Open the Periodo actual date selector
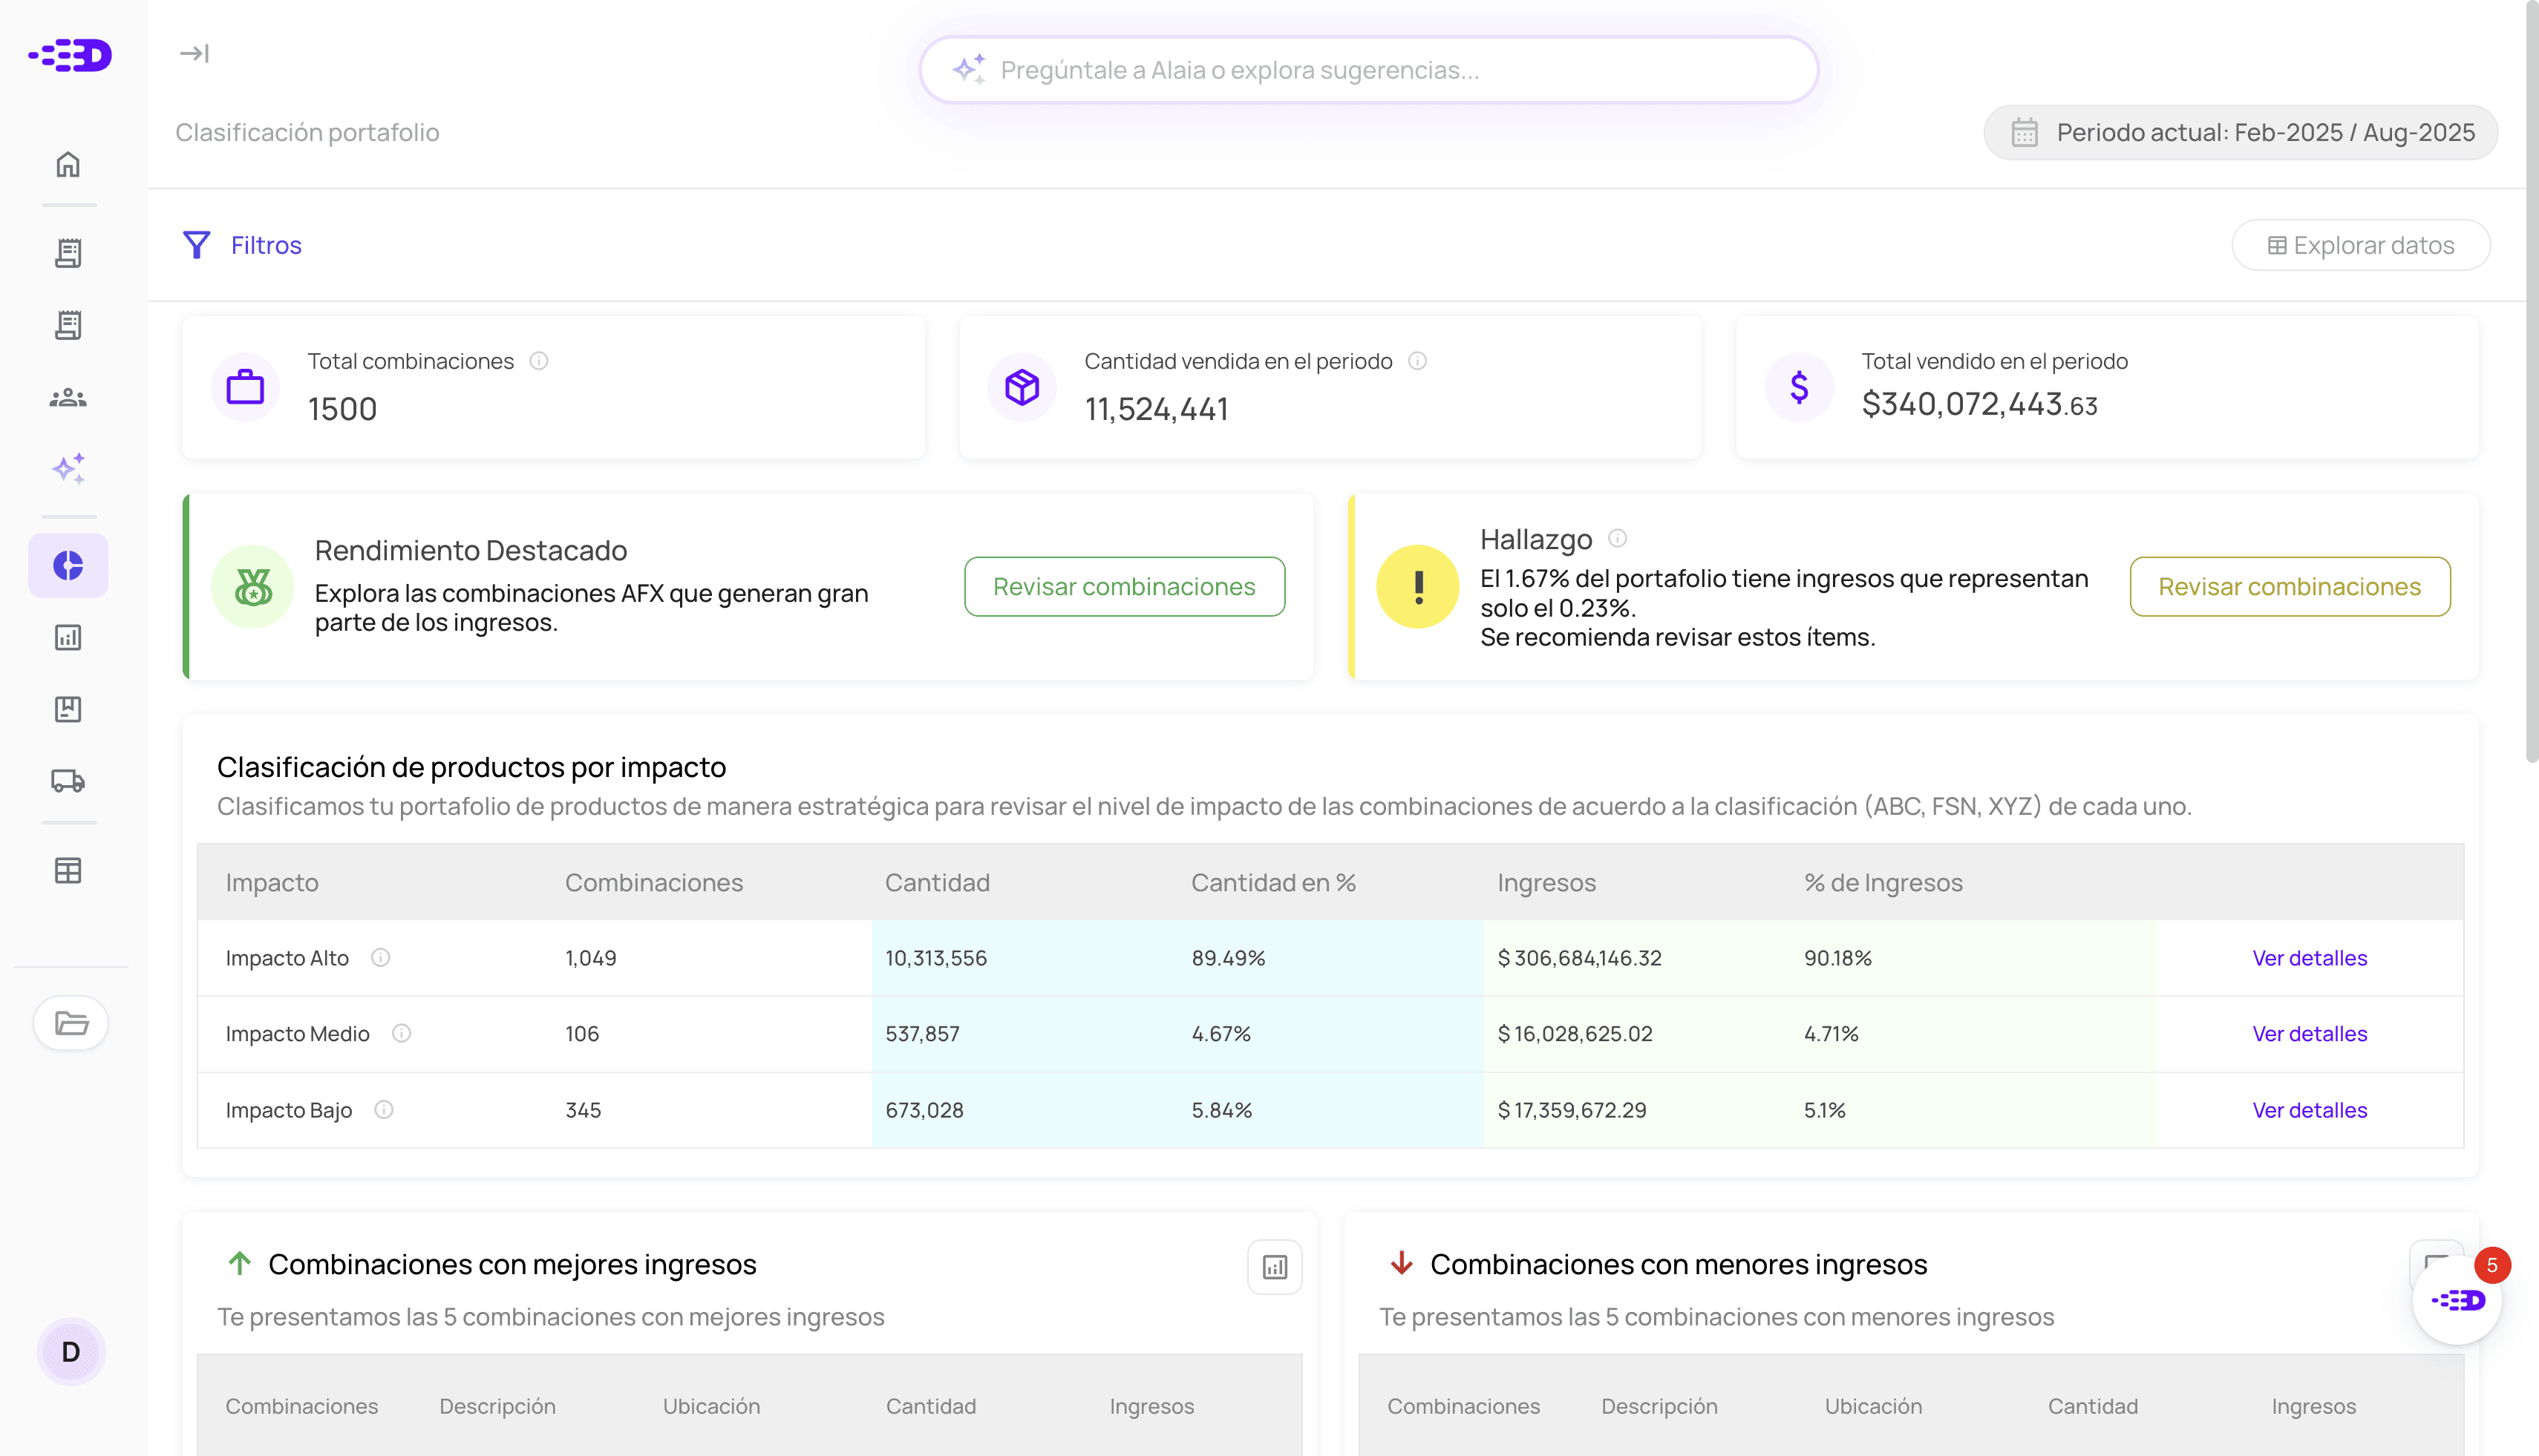The height and width of the screenshot is (1456, 2539). click(x=2241, y=132)
